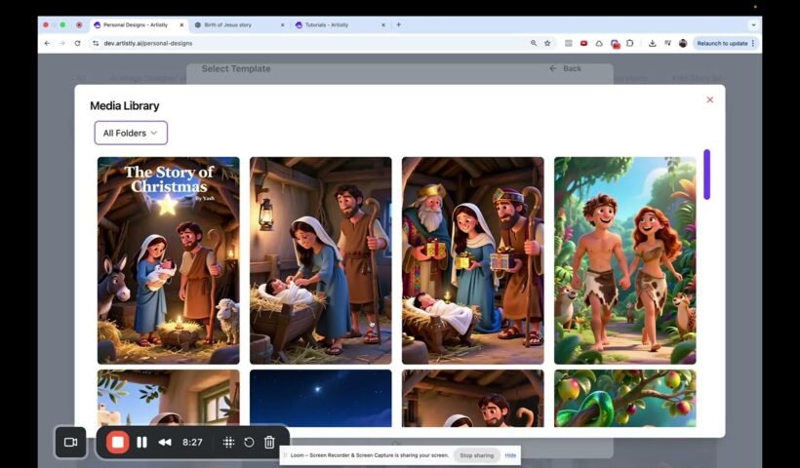Toggle the Loom camera
The width and height of the screenshot is (800, 468).
[70, 442]
